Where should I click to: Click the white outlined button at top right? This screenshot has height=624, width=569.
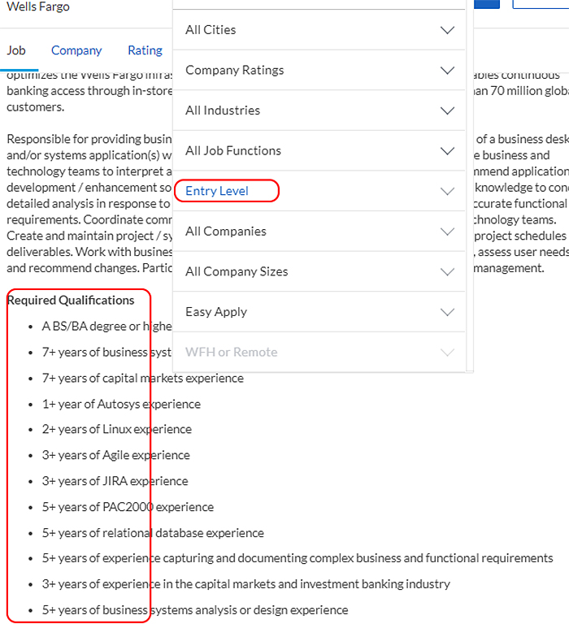pos(541,3)
